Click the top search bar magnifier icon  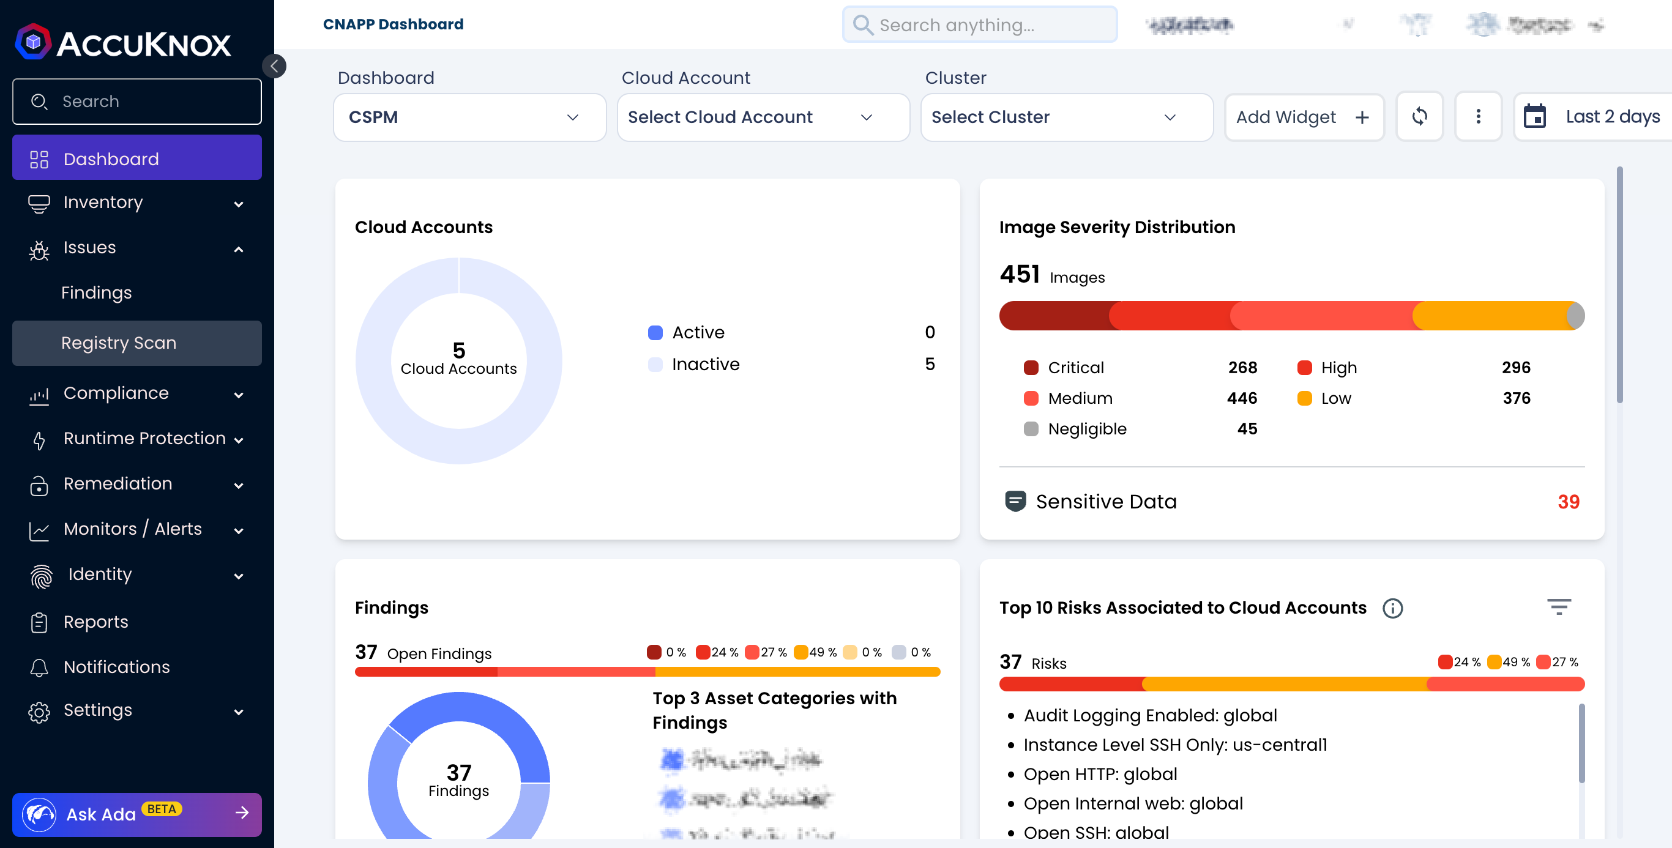pyautogui.click(x=862, y=24)
